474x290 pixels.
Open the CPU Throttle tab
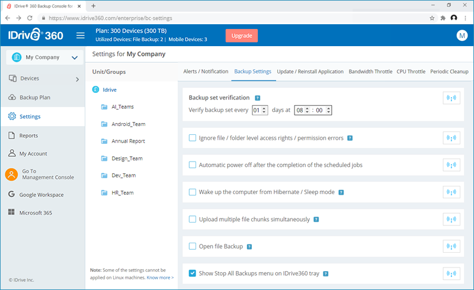coord(411,72)
